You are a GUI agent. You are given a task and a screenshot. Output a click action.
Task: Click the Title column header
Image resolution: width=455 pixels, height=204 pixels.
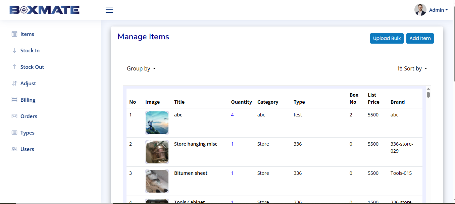179,102
